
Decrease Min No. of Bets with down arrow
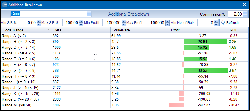tap(216, 24)
